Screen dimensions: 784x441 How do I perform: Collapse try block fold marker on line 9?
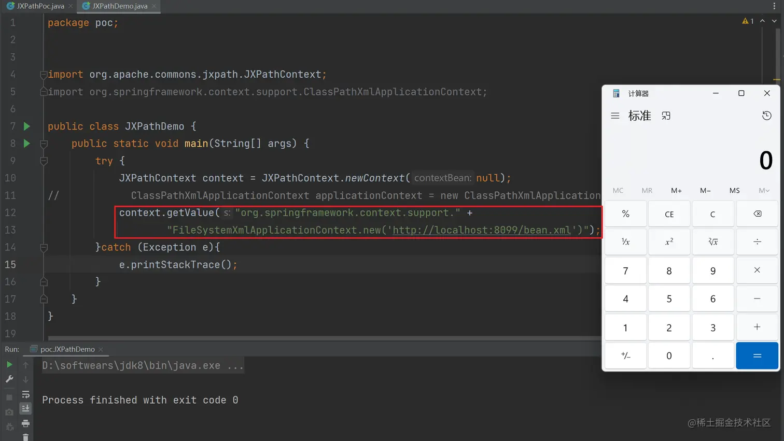tap(44, 161)
